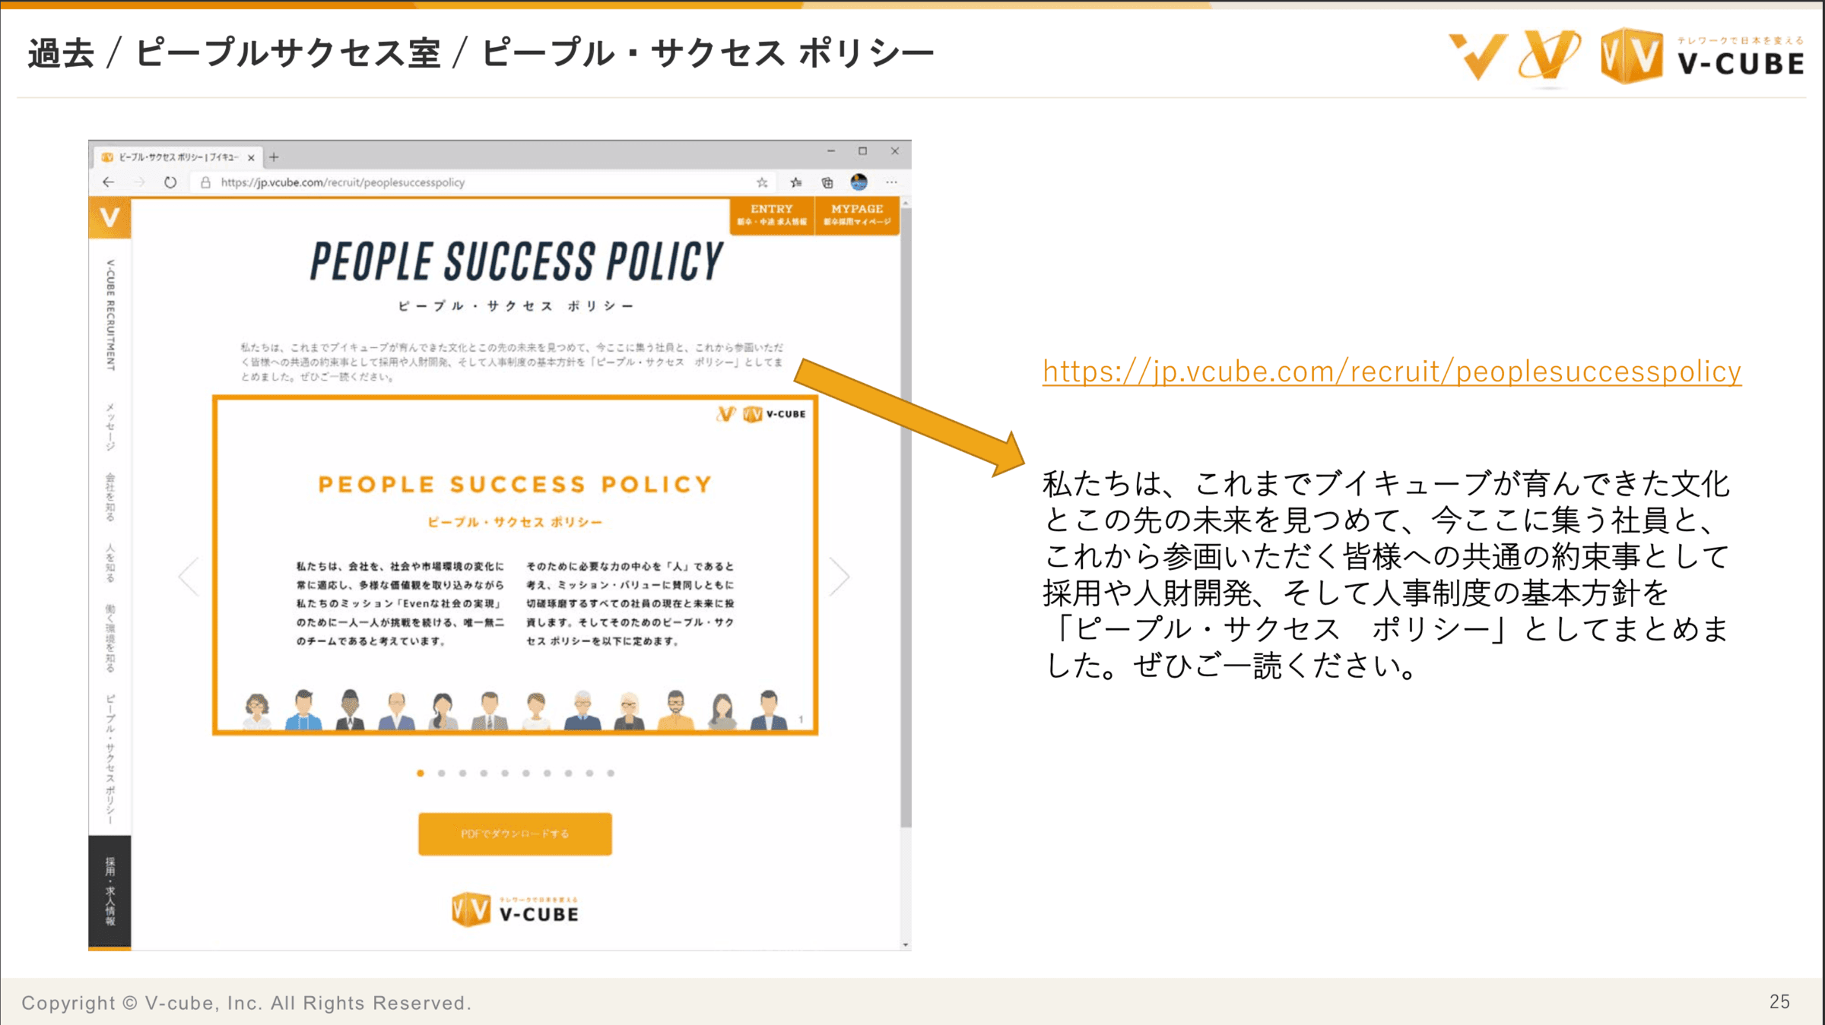The height and width of the screenshot is (1025, 1825).
Task: Click the MYPAGE tab button
Action: (x=857, y=215)
